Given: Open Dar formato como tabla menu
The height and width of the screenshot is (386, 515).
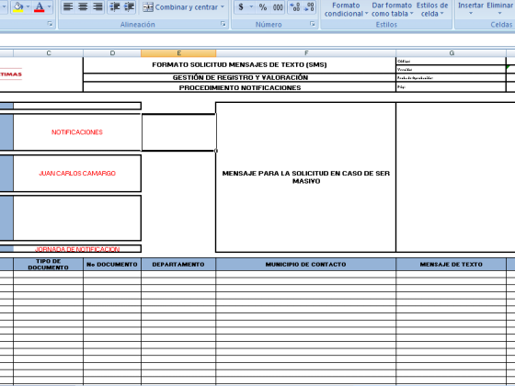Looking at the screenshot, I should (392, 9).
